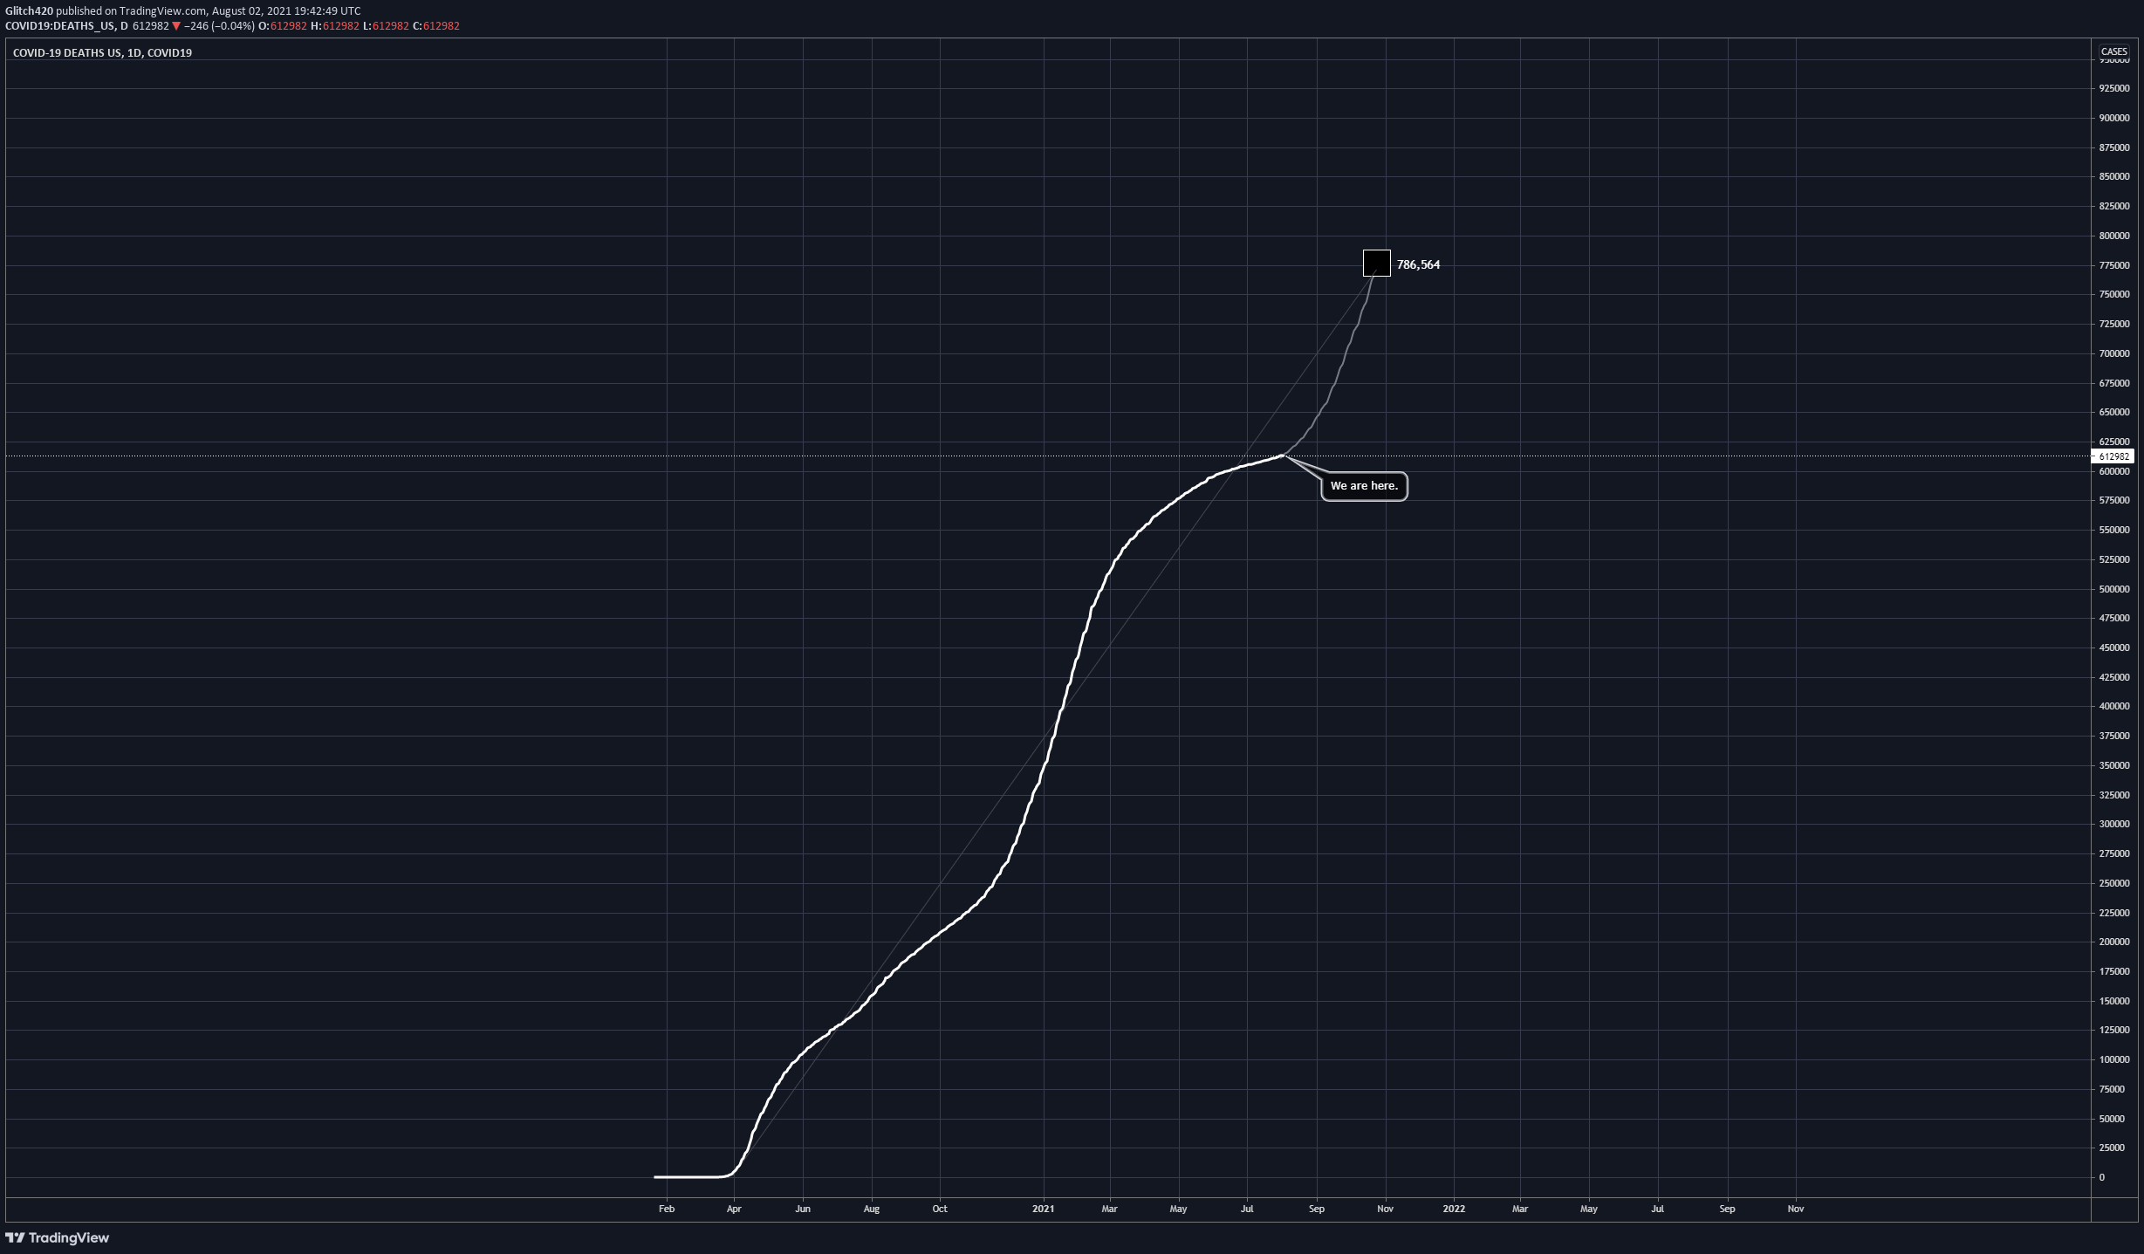This screenshot has width=2144, height=1254.
Task: Click the 'COVID-19 DEATHS US, 1D, COVID19' chart title
Action: coord(102,53)
